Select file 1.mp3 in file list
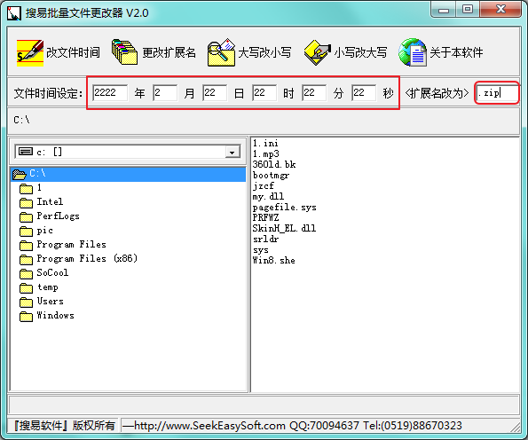The height and width of the screenshot is (440, 528). 266,154
